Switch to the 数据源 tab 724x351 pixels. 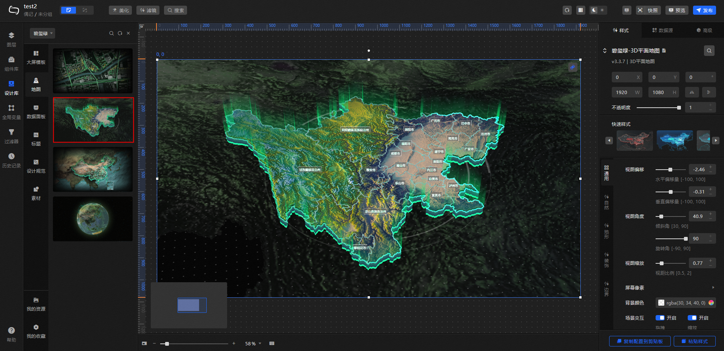coord(662,30)
